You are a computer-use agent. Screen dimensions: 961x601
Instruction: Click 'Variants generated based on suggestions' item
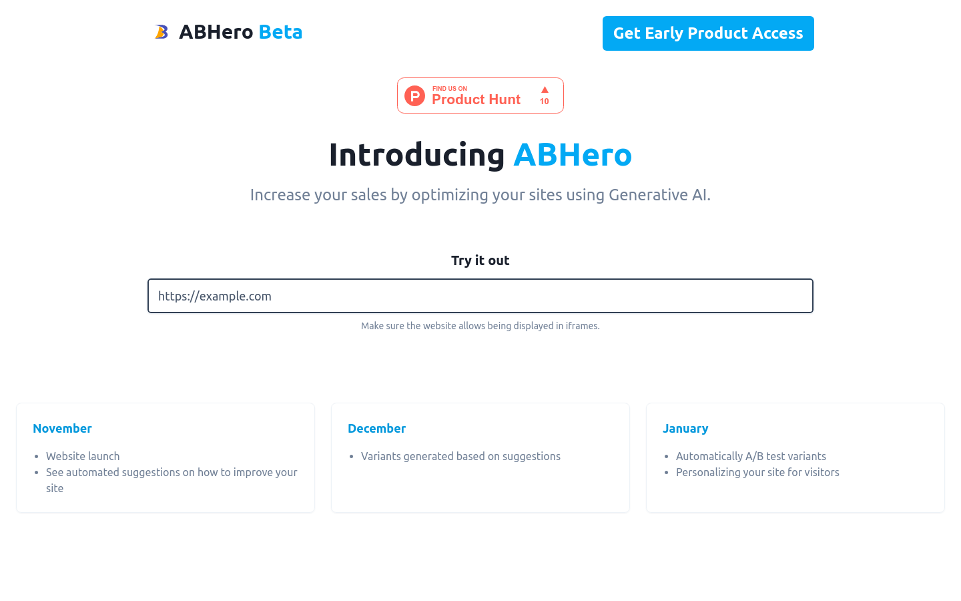460,456
